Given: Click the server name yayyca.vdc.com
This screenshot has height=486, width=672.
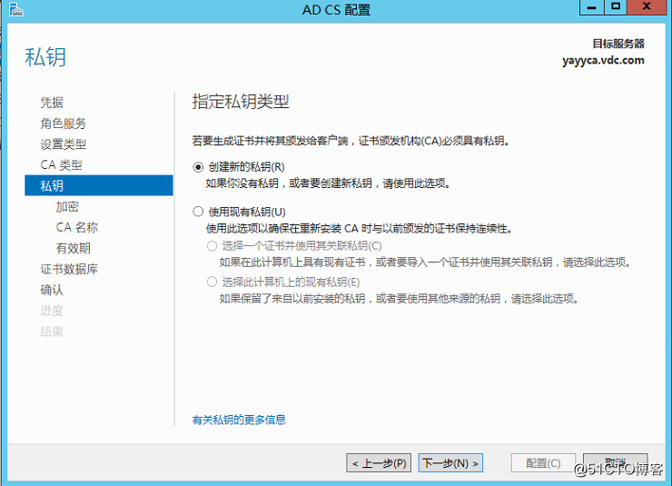Looking at the screenshot, I should tap(603, 61).
